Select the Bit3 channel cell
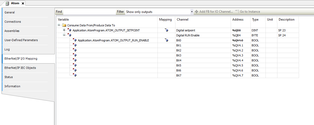314x125 pixels. (x=203, y=55)
